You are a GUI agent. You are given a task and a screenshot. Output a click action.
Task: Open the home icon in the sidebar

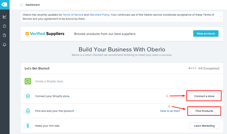tap(5, 26)
